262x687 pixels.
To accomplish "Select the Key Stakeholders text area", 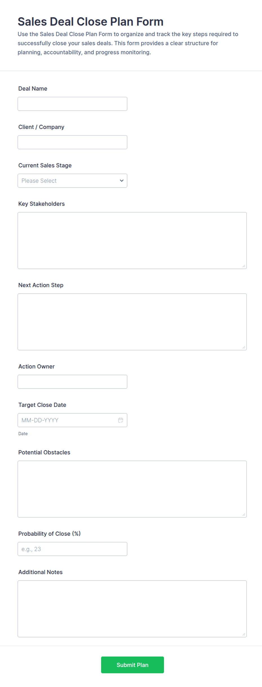I will (132, 240).
